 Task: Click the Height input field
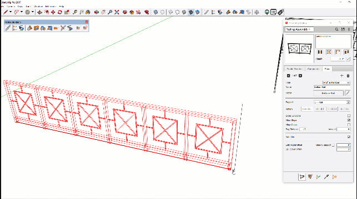click(x=338, y=59)
